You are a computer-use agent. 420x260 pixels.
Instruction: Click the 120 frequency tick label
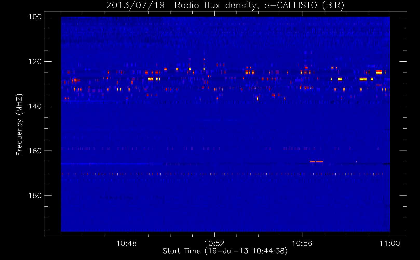[35, 62]
